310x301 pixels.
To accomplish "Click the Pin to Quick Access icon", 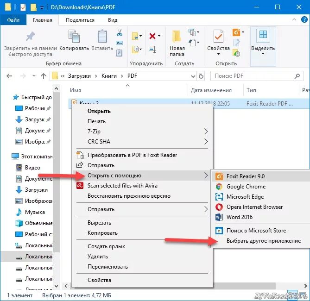I will point(30,37).
